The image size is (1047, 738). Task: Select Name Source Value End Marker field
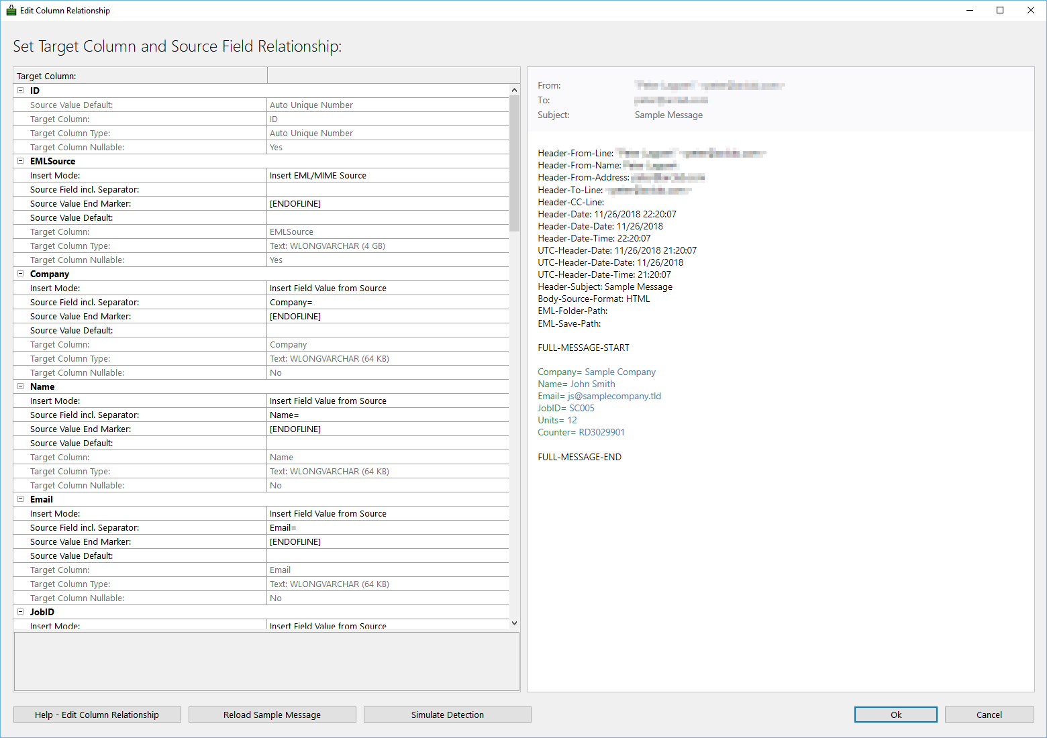[387, 429]
